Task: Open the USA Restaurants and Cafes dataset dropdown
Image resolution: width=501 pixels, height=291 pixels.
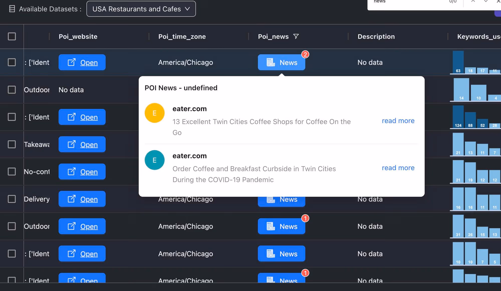Action: 141,9
